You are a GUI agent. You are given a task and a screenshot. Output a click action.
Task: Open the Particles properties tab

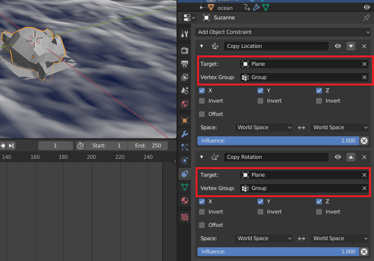pyautogui.click(x=185, y=147)
